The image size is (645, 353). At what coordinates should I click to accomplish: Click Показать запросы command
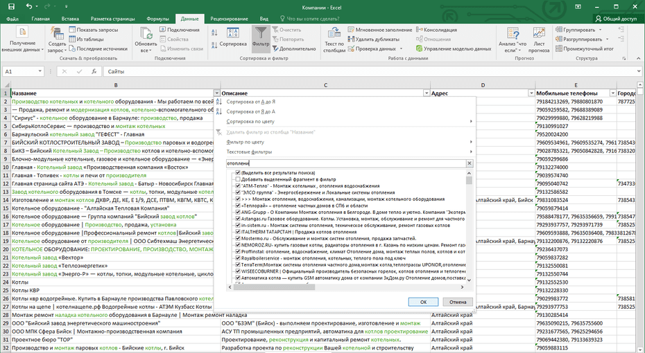tap(94, 30)
